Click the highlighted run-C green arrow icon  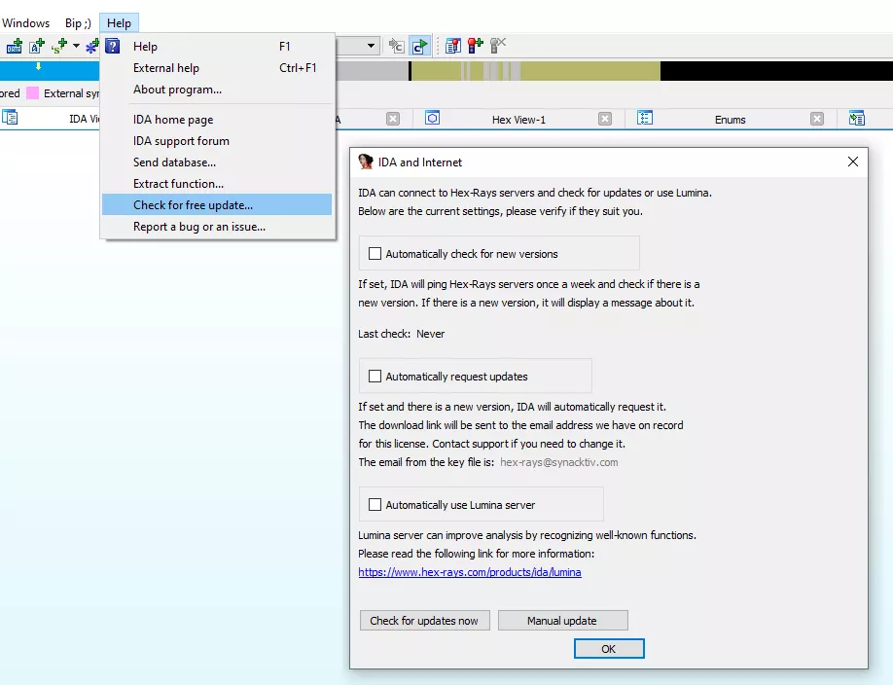coord(419,46)
